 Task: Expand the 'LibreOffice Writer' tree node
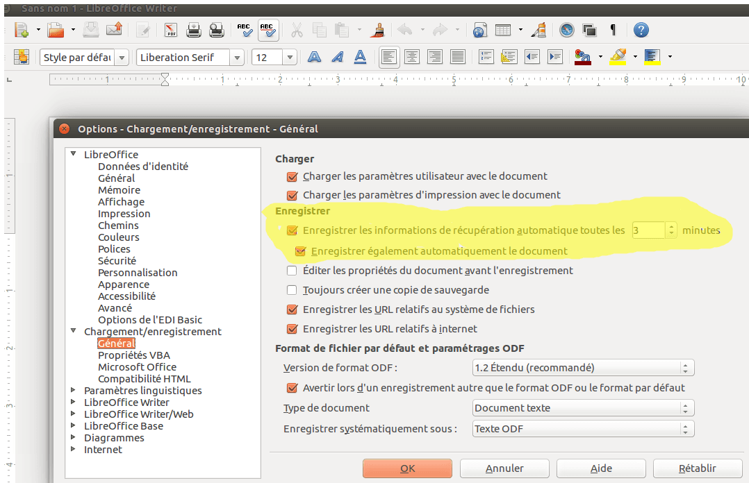click(74, 402)
